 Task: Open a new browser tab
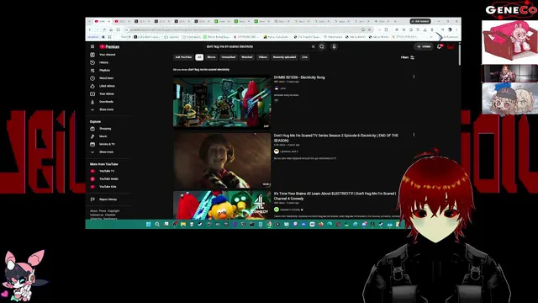coord(395,21)
